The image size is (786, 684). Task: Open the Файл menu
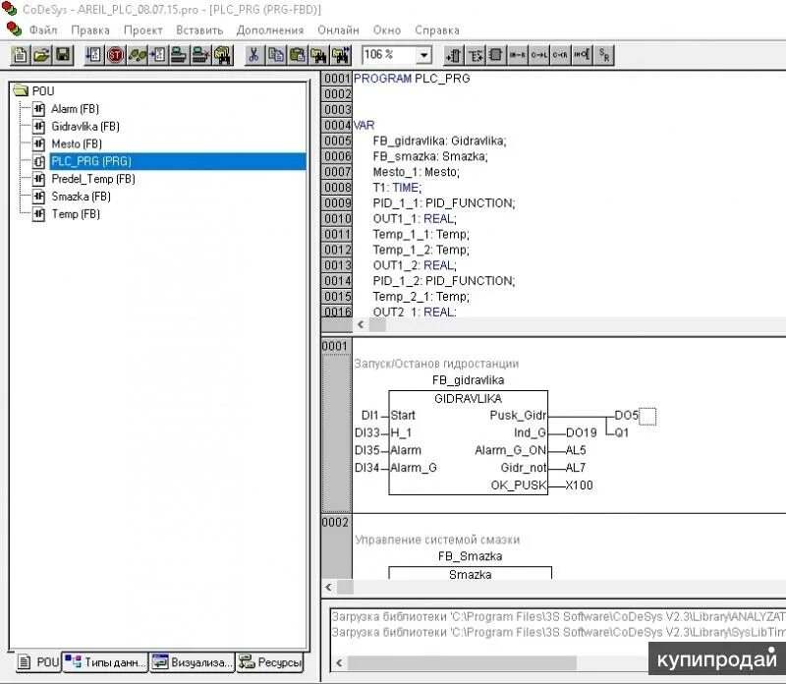43,30
